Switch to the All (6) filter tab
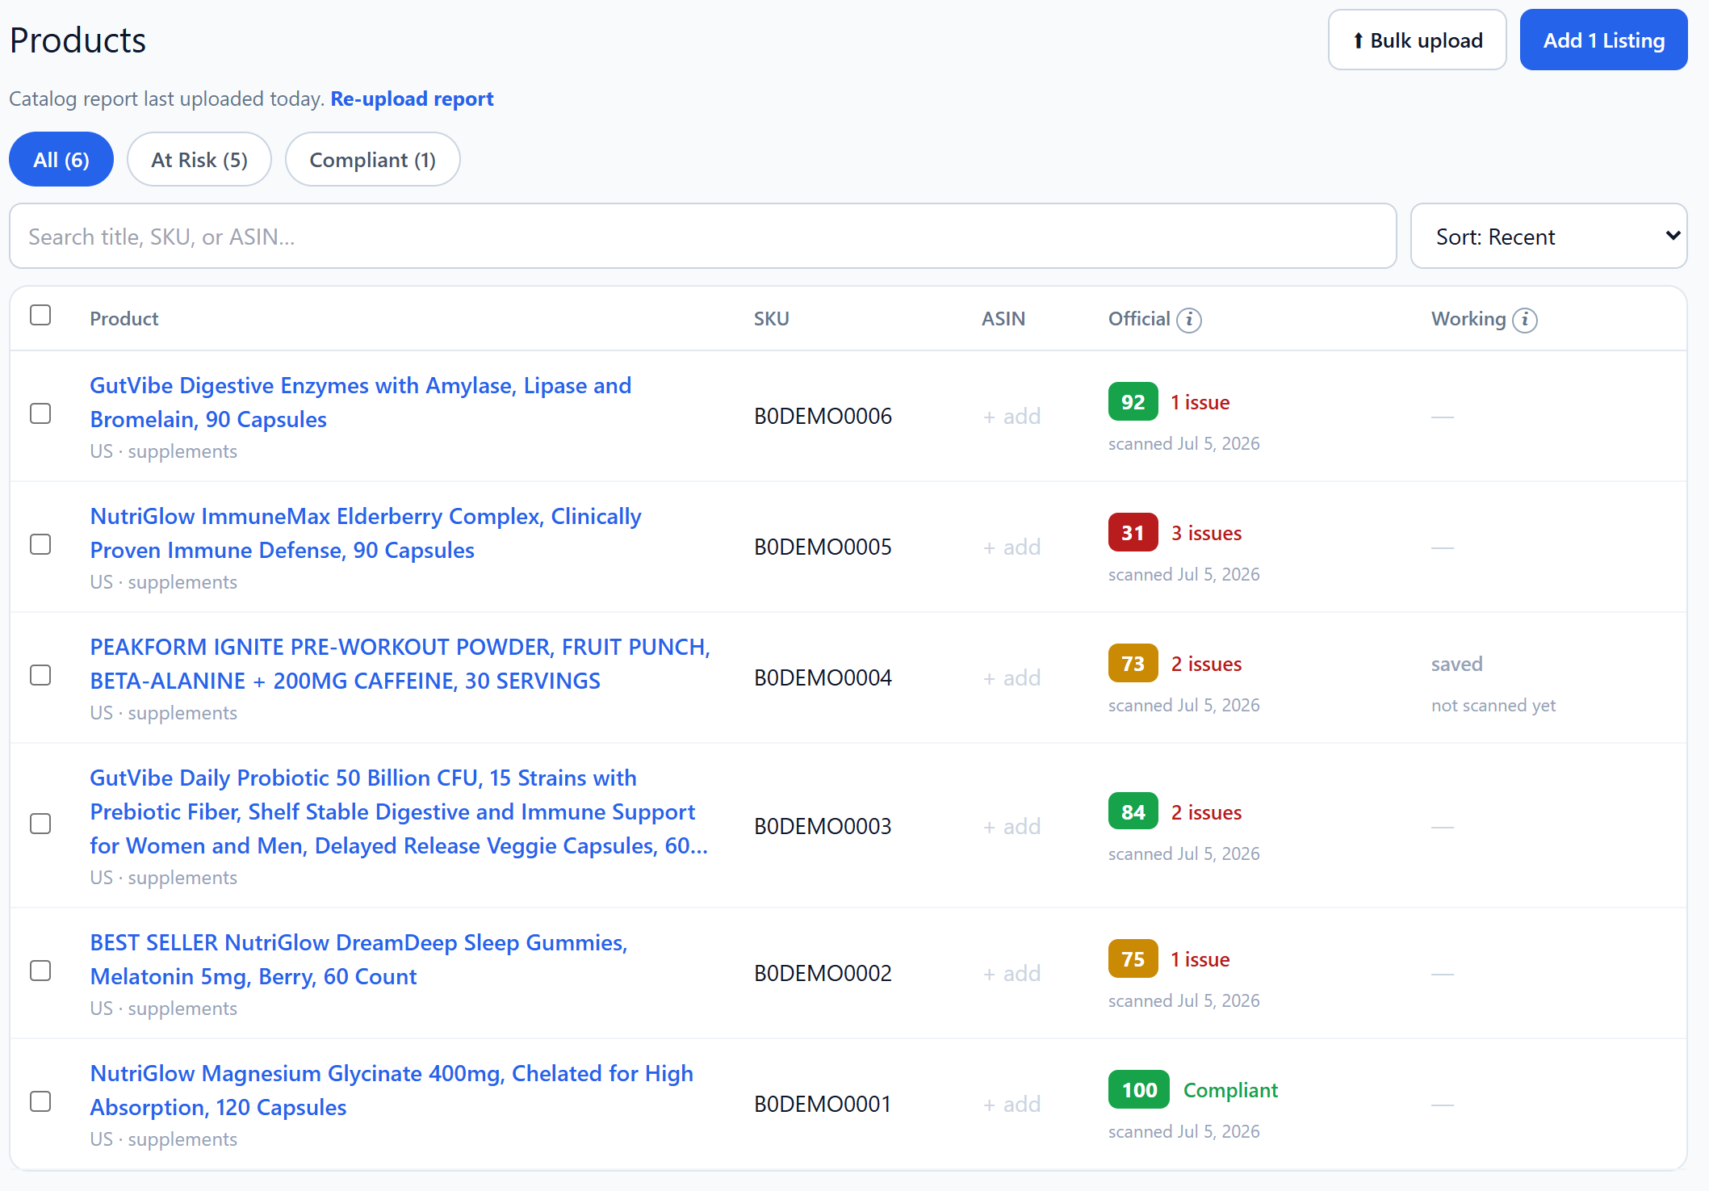This screenshot has height=1191, width=1709. pyautogui.click(x=61, y=159)
